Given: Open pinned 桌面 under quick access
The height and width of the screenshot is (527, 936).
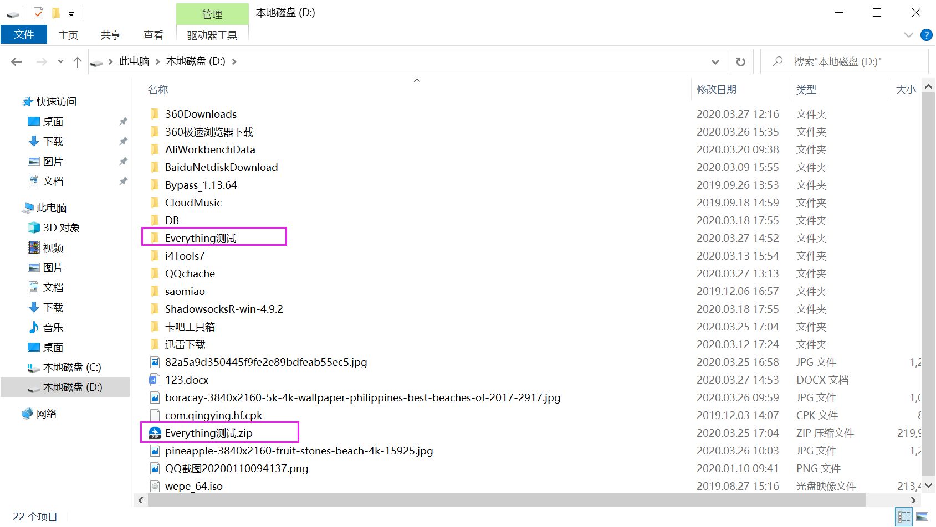Looking at the screenshot, I should point(53,122).
